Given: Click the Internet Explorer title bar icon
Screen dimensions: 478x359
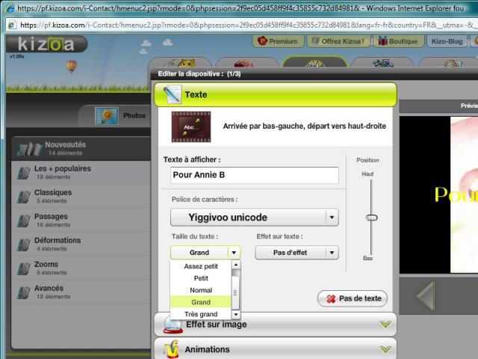Looking at the screenshot, I should pos(10,8).
